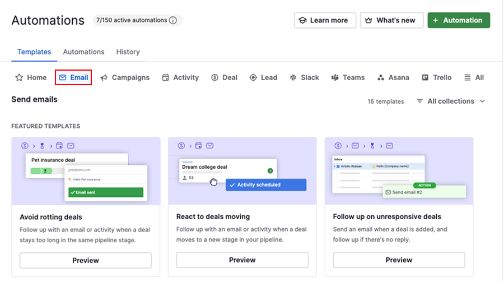The height and width of the screenshot is (282, 504).
Task: Open the What's new button
Action: 391,20
